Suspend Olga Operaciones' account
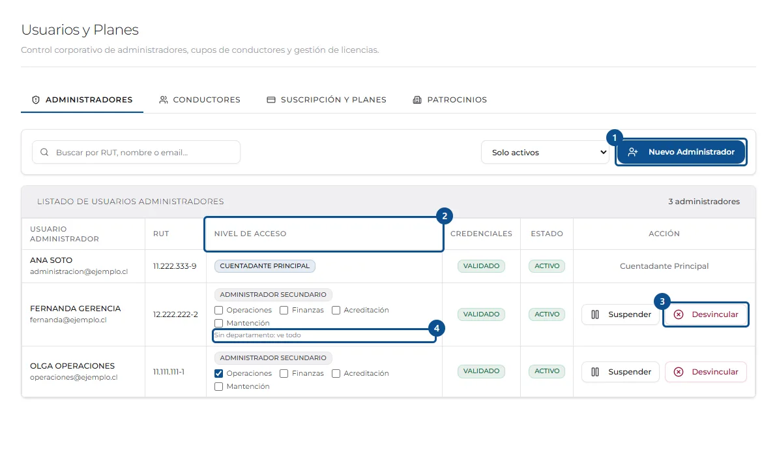The width and height of the screenshot is (777, 458). [x=621, y=372]
